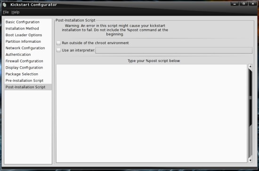259x171 pixels.
Task: Minimize the Kickstart Configurator window
Action: coord(235,4)
